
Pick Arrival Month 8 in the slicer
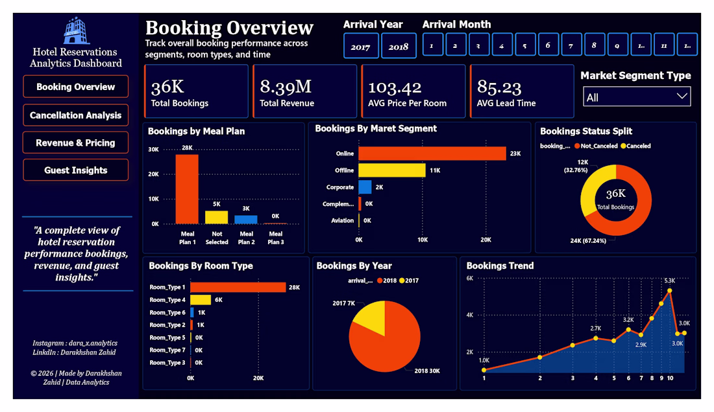[594, 45]
